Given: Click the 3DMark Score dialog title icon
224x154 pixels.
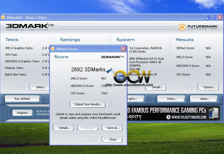Looking at the screenshot, I should pyautogui.click(x=53, y=49).
